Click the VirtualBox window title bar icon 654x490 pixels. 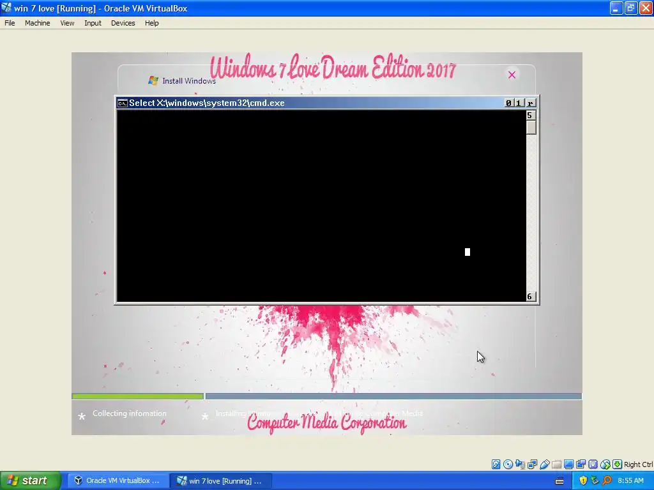tap(6, 8)
